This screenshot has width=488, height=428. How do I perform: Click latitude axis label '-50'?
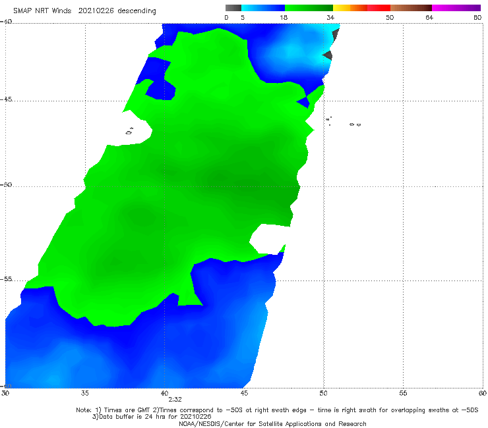coord(6,185)
